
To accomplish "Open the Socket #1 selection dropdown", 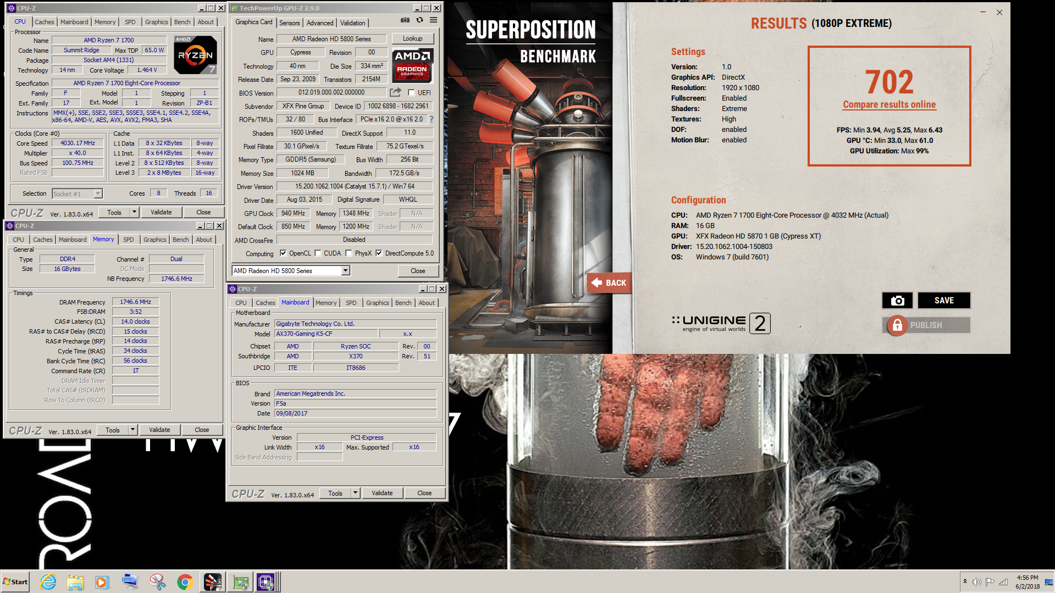I will click(98, 193).
